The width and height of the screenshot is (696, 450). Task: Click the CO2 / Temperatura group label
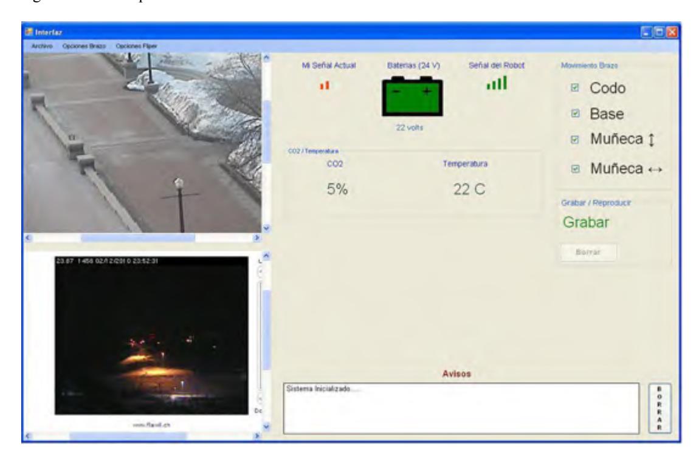click(313, 151)
